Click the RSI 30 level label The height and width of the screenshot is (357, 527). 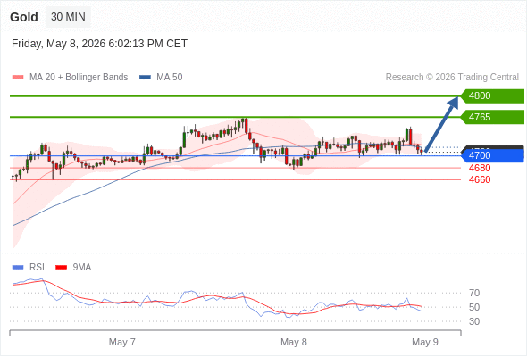(474, 321)
